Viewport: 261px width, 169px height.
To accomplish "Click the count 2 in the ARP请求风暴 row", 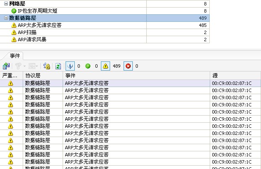I will [205, 40].
